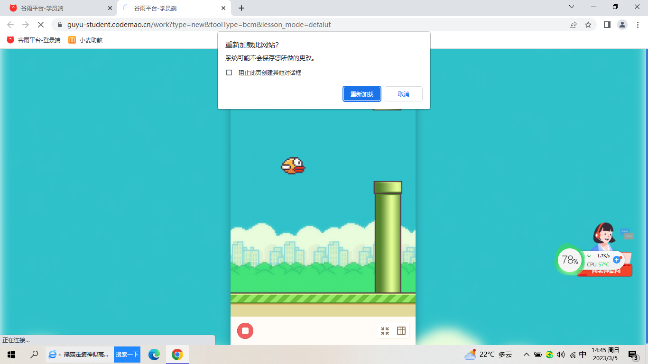This screenshot has width=648, height=364.
Task: Click the blue plus on the floating monitor
Action: pyautogui.click(x=617, y=260)
